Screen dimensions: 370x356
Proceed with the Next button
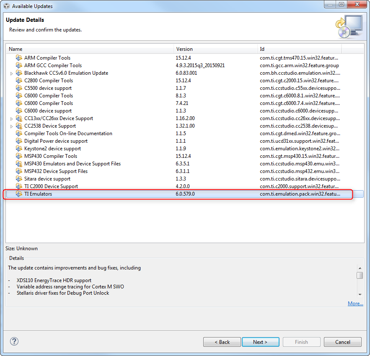coord(261,342)
